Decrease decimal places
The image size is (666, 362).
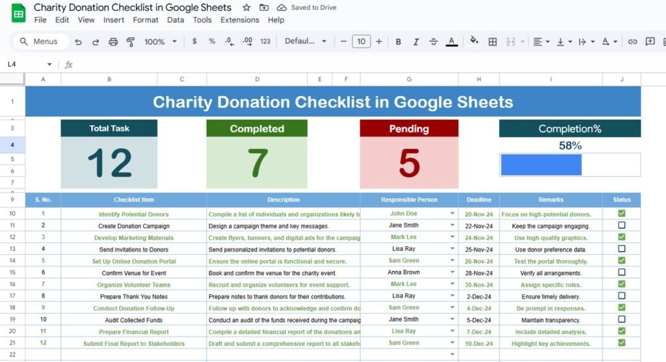[x=230, y=41]
